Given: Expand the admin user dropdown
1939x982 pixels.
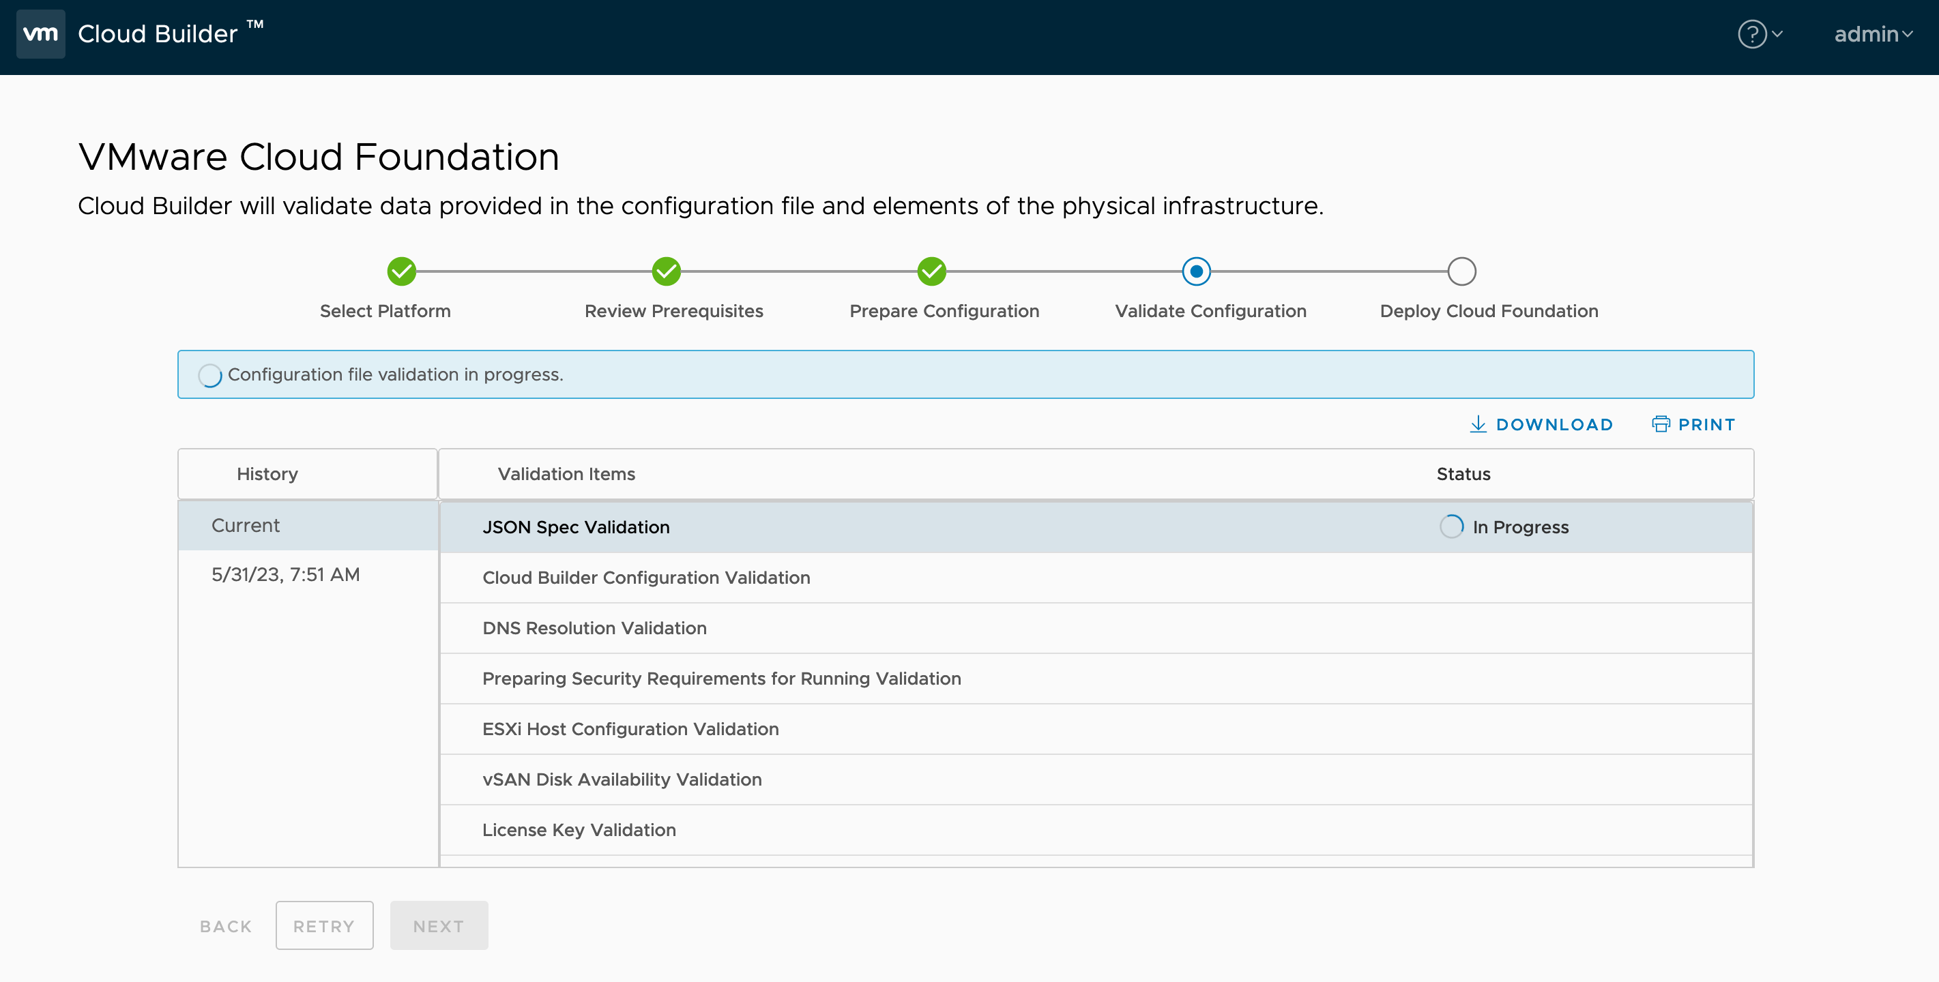Looking at the screenshot, I should click(1873, 34).
